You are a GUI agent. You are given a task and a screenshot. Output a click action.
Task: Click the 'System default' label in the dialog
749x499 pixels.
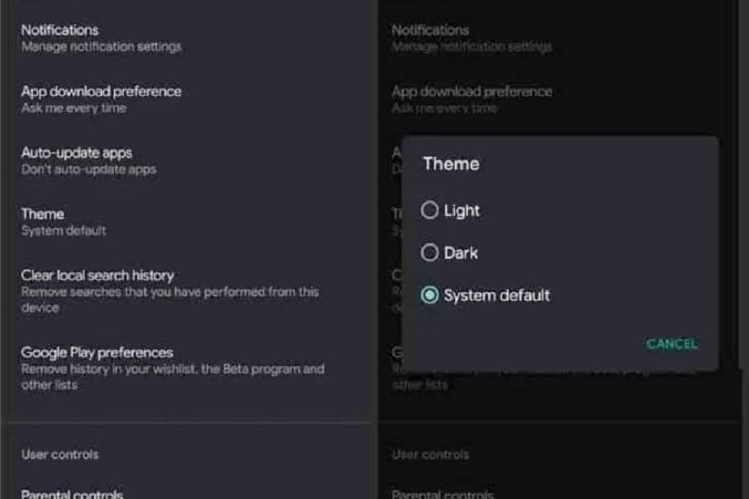(497, 295)
